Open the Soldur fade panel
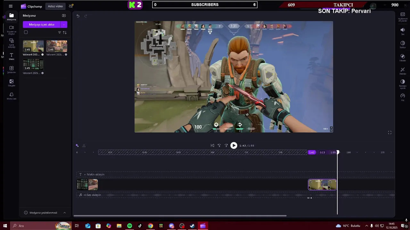The image size is (410, 230). click(403, 44)
